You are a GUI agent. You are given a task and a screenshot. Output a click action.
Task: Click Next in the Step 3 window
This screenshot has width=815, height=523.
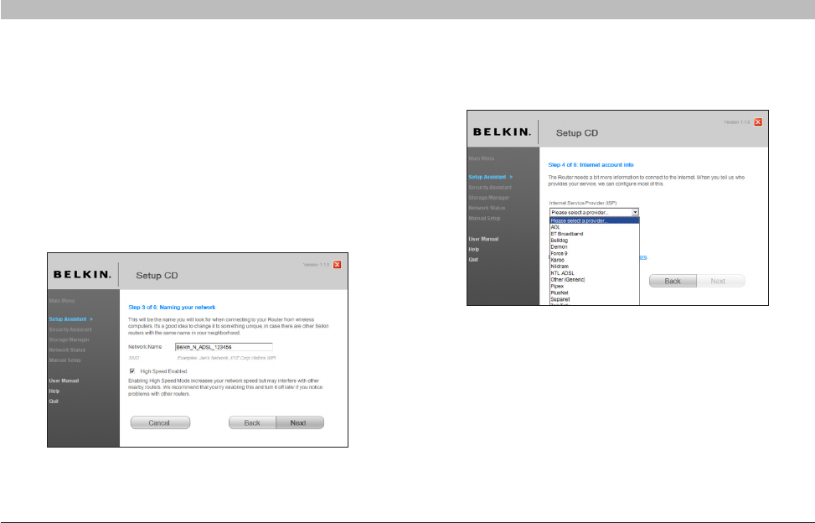[x=300, y=422]
